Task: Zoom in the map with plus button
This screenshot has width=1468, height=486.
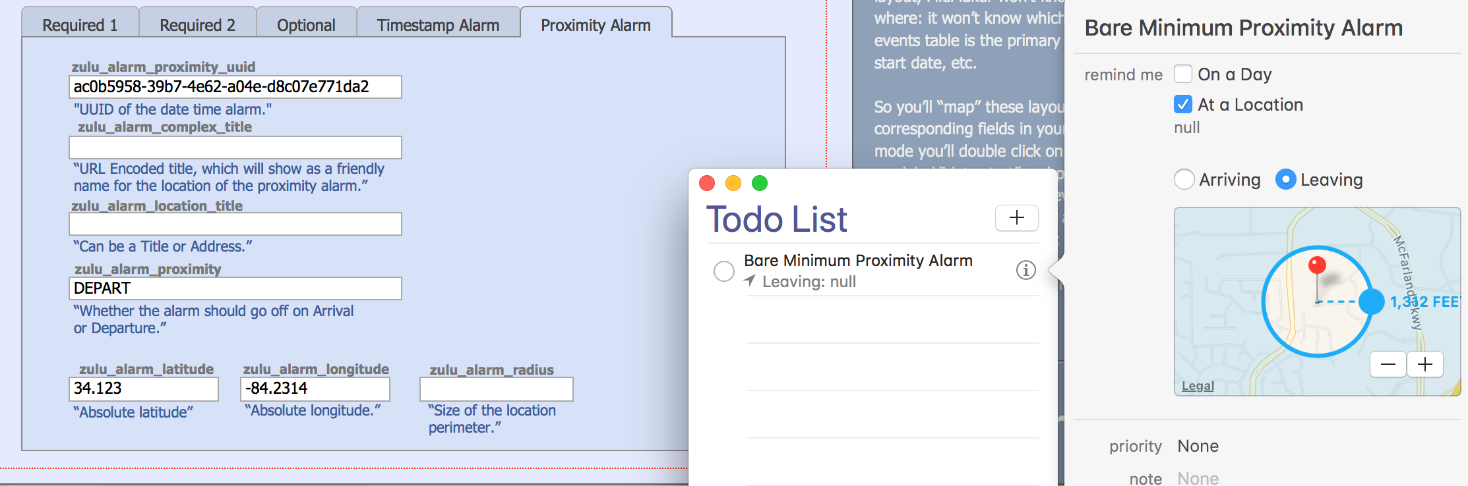Action: [x=1425, y=364]
